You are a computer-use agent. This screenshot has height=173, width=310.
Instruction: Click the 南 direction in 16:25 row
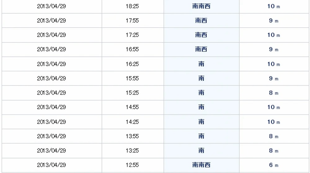201,64
